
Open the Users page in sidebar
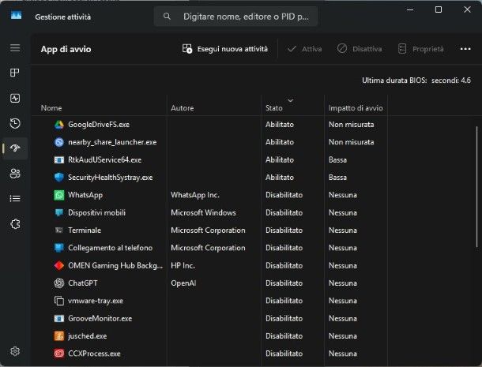coord(15,174)
